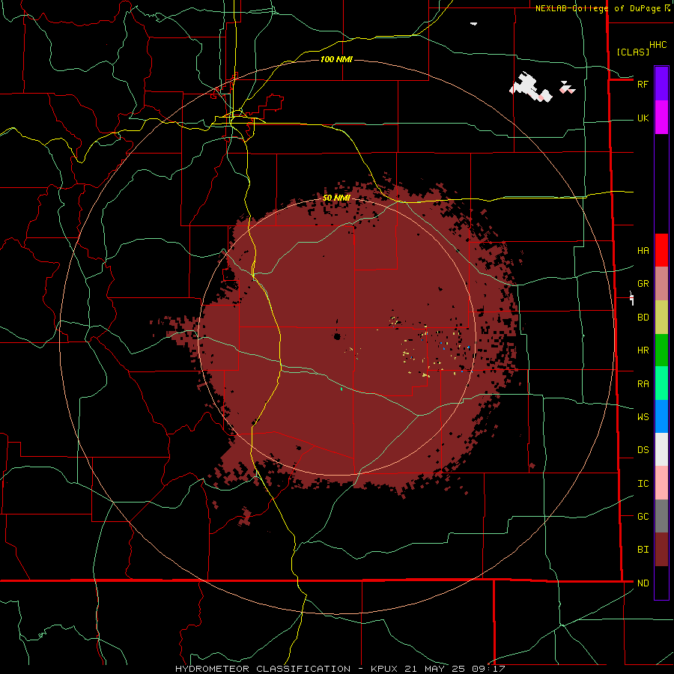
Task: Click the 'ND' legend label
Action: pyautogui.click(x=643, y=583)
